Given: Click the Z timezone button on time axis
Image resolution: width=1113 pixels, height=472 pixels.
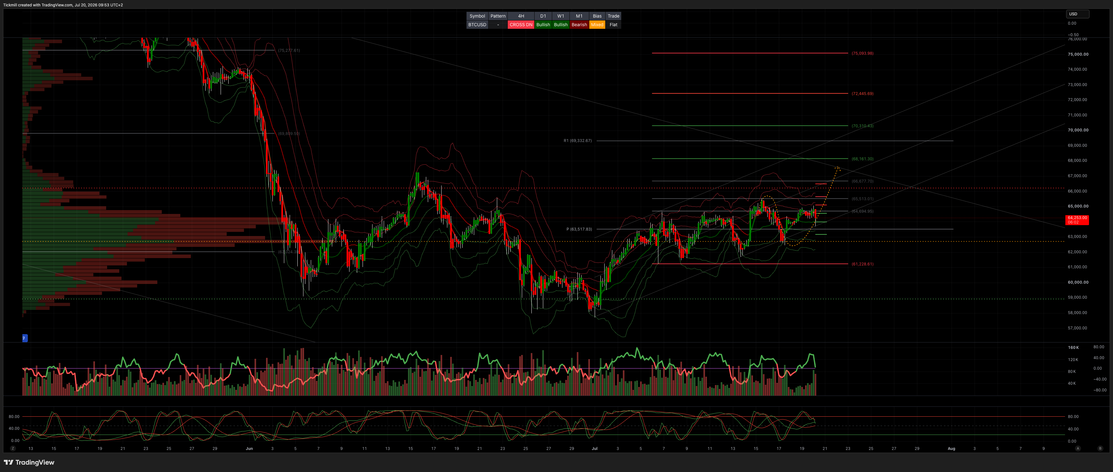Looking at the screenshot, I should click(x=13, y=449).
